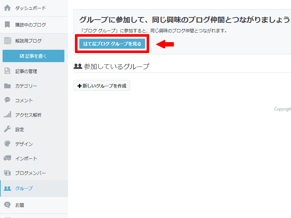The width and height of the screenshot is (291, 218).
Task: Click 新しいグループを作成 button
Action: click(102, 85)
